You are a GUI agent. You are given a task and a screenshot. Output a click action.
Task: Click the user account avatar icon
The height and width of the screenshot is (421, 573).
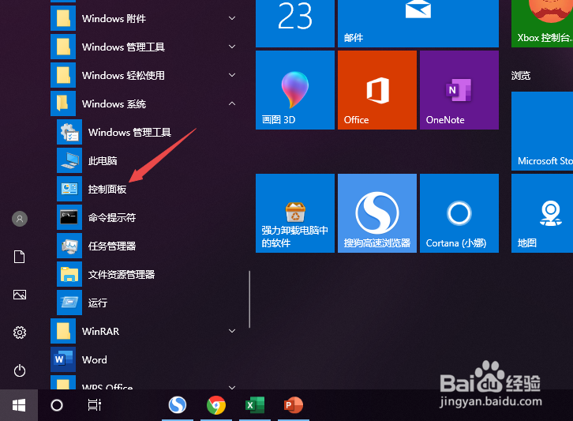point(20,219)
